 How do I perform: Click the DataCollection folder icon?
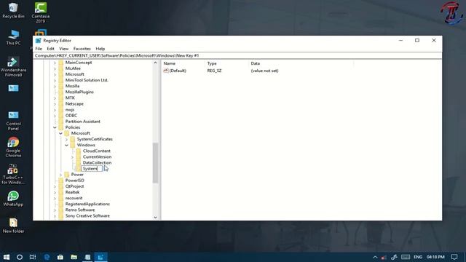pyautogui.click(x=79, y=163)
